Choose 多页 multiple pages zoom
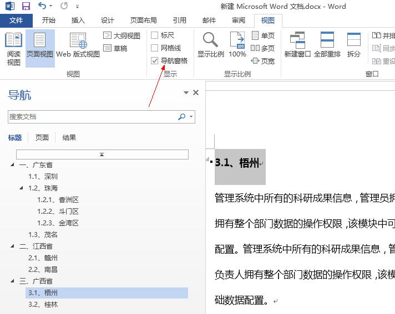Viewport: 395px width, 314px height. pyautogui.click(x=263, y=48)
